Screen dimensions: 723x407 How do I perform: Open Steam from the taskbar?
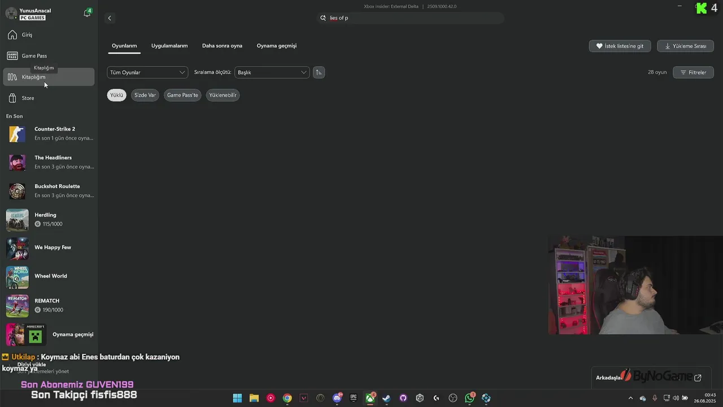coord(386,398)
